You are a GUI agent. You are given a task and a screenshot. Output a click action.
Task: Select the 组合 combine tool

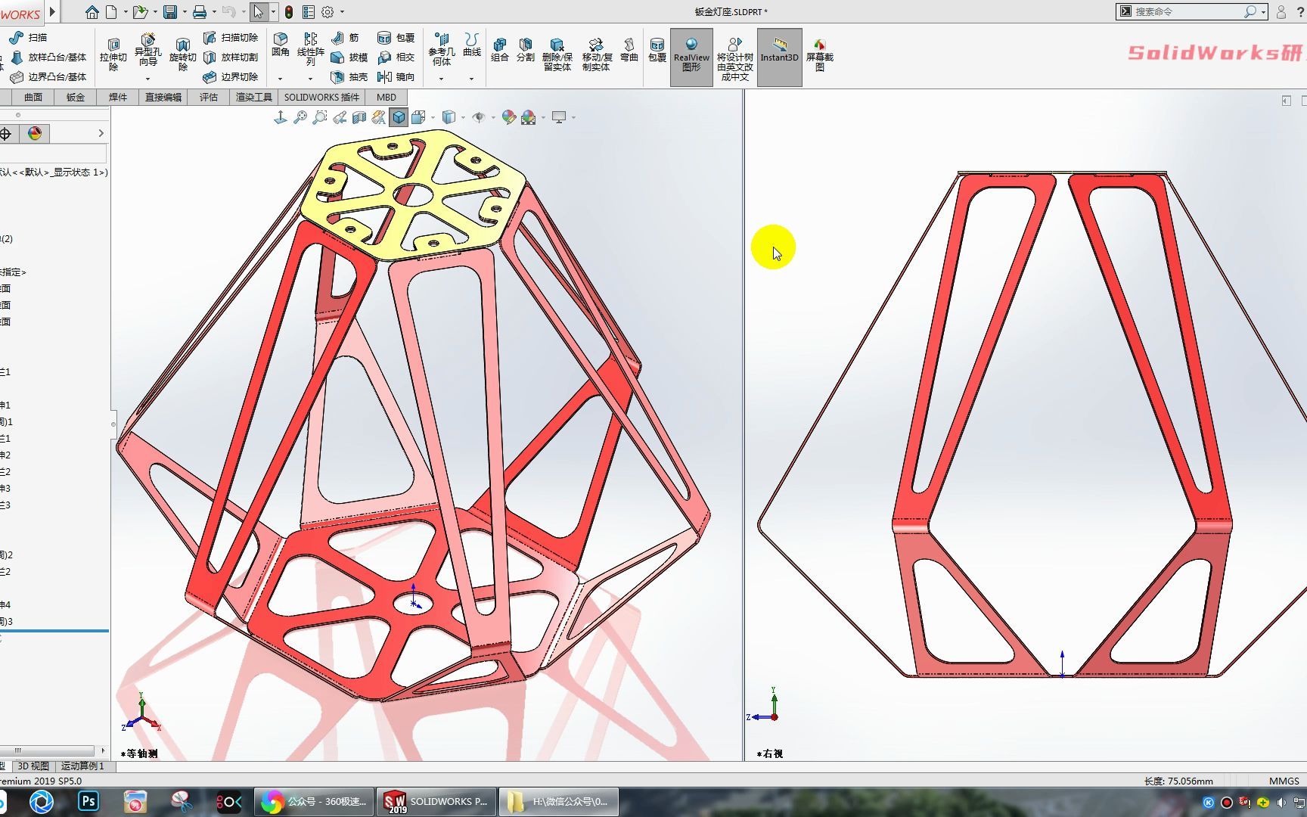coord(500,50)
